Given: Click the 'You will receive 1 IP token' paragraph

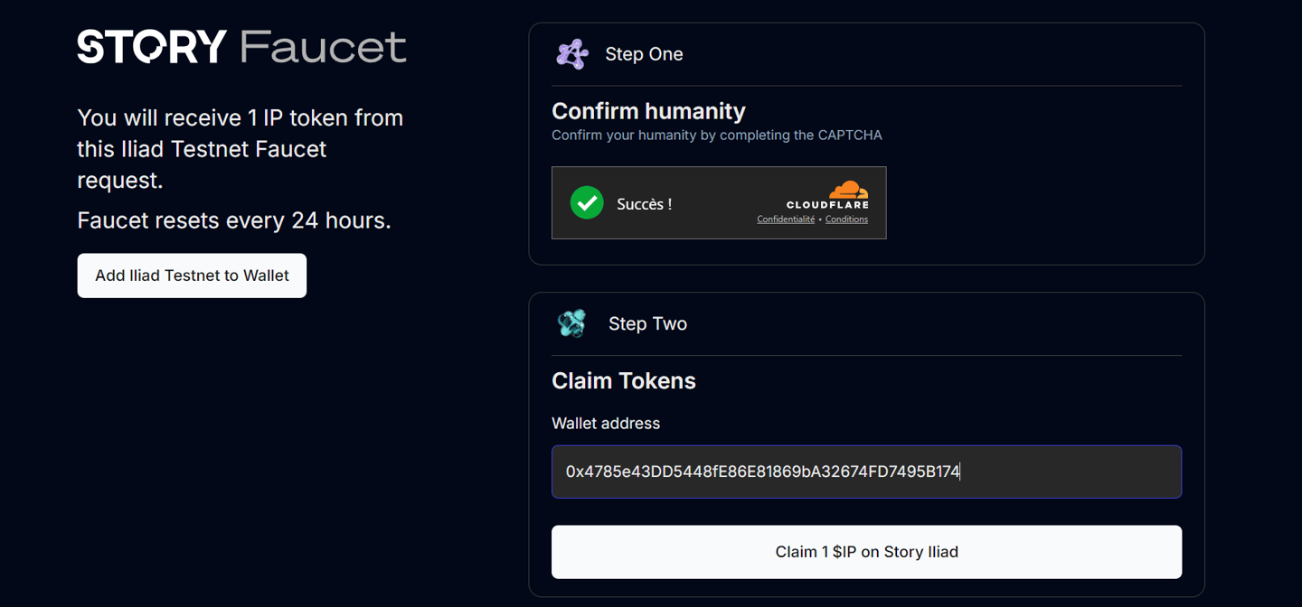Looking at the screenshot, I should tap(241, 149).
